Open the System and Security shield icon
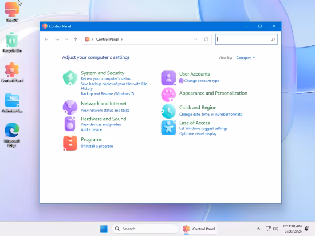The width and height of the screenshot is (315, 236). (70, 78)
